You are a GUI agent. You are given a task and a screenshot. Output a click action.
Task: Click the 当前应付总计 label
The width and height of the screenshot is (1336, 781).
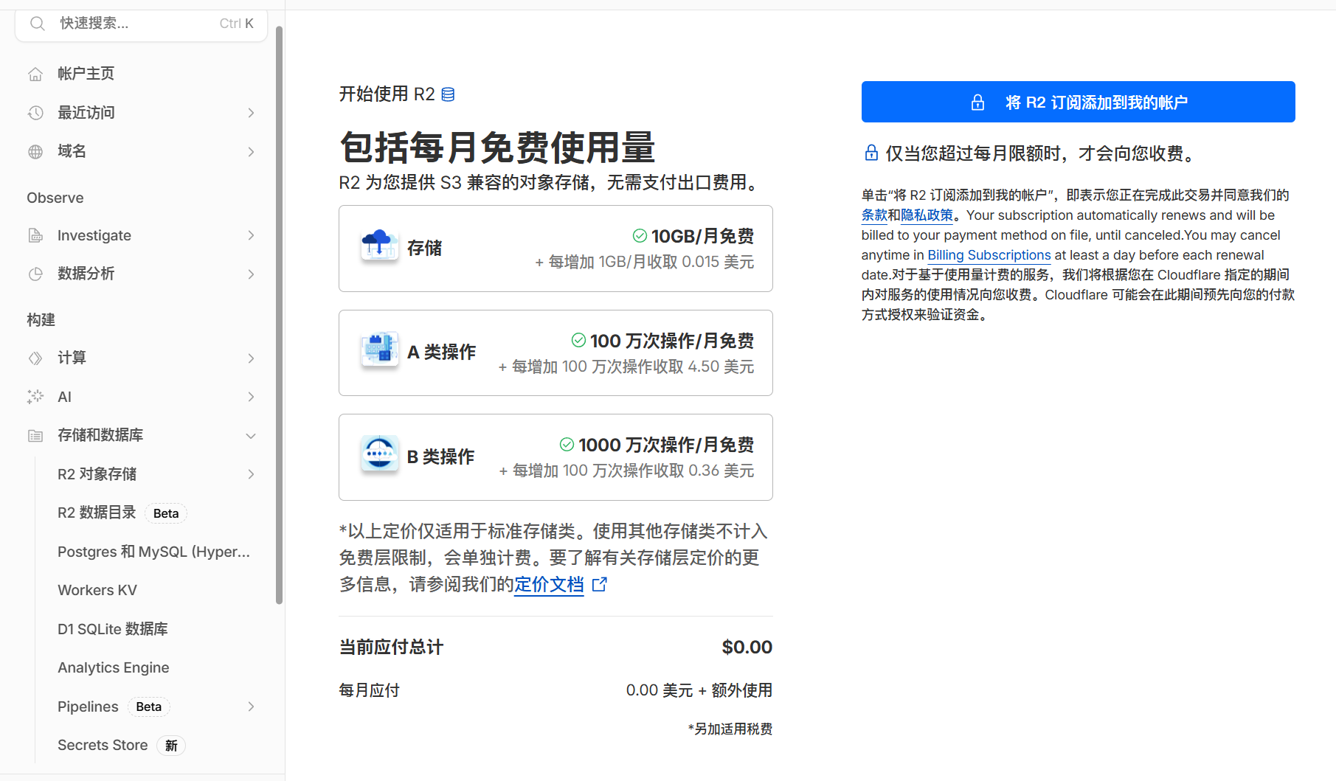391,648
